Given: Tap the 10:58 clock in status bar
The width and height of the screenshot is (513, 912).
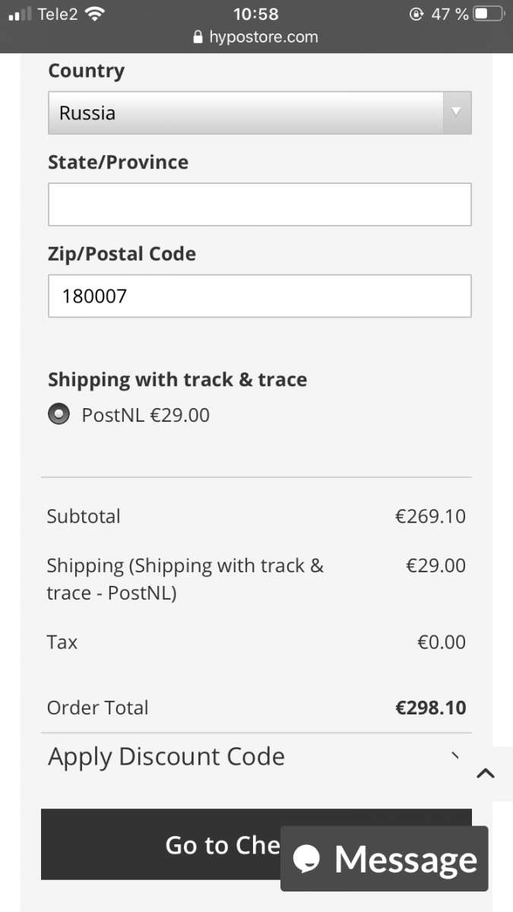Looking at the screenshot, I should (255, 14).
